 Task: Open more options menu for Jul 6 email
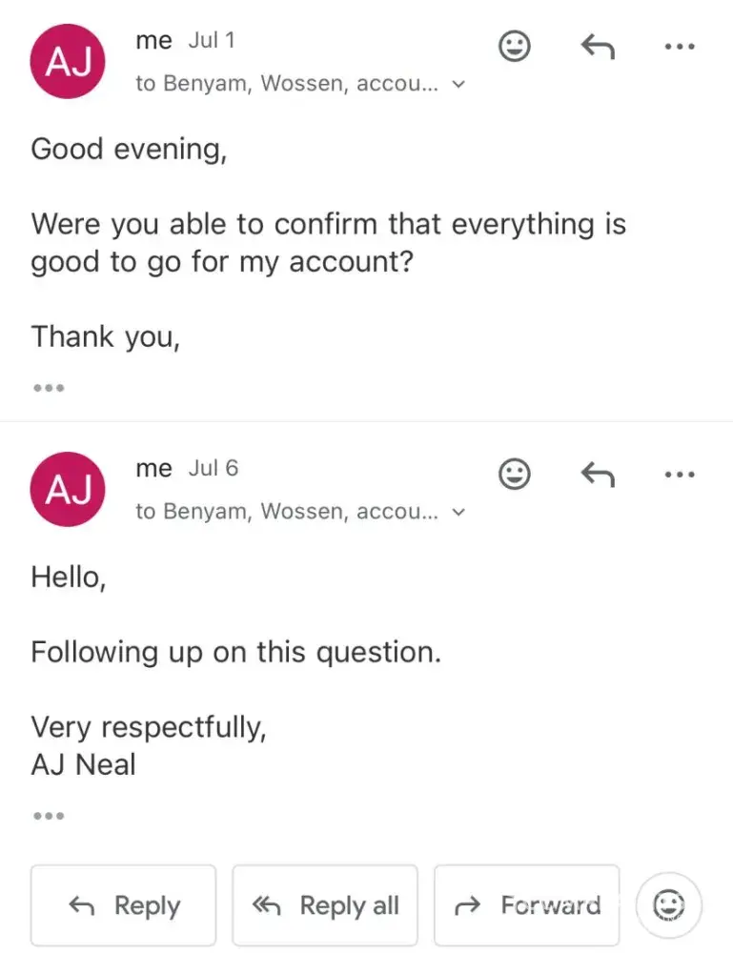click(681, 474)
